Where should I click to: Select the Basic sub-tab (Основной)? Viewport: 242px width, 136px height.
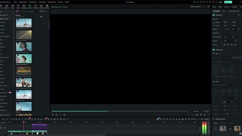[x=216, y=11]
